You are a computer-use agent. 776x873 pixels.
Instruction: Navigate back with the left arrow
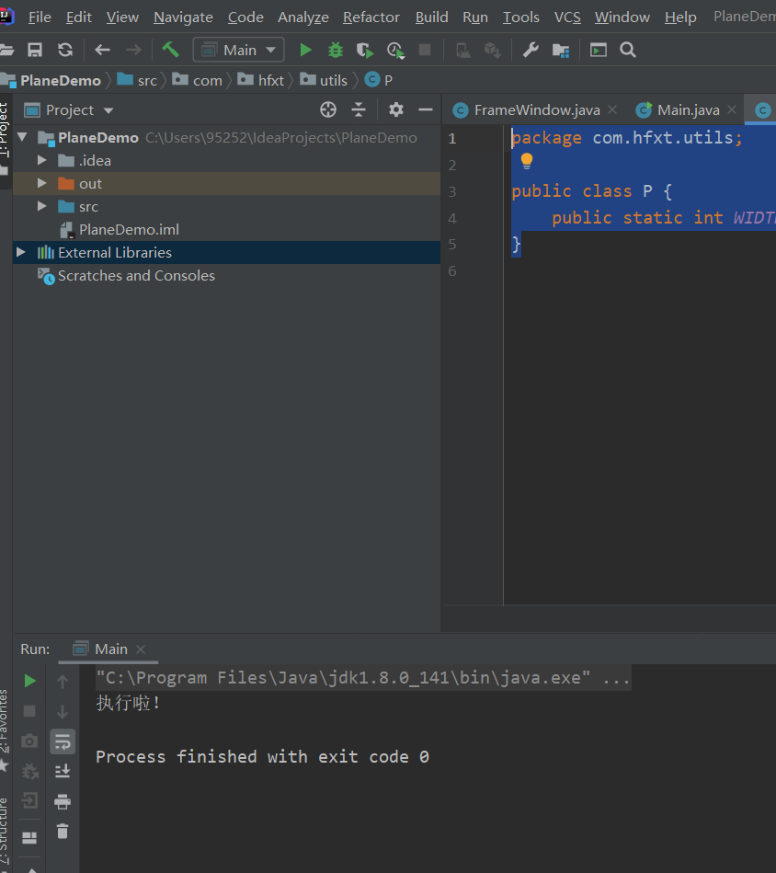102,50
